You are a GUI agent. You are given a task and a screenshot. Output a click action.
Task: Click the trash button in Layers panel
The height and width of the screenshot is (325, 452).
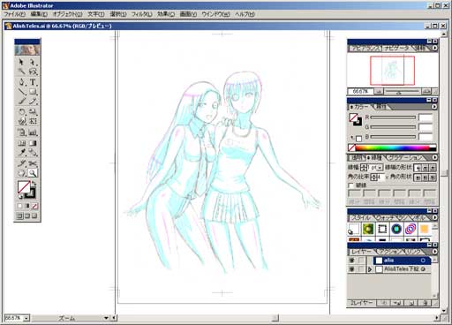coord(426,303)
